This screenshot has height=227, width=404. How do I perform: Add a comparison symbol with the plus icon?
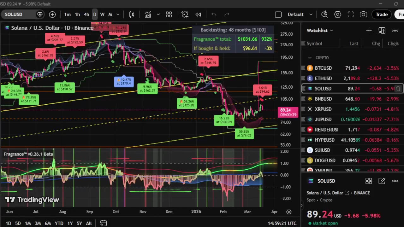pos(52,15)
